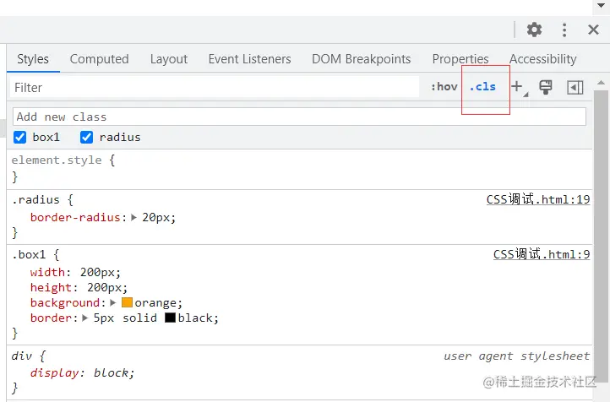Toggle the :hov element state button

point(444,87)
